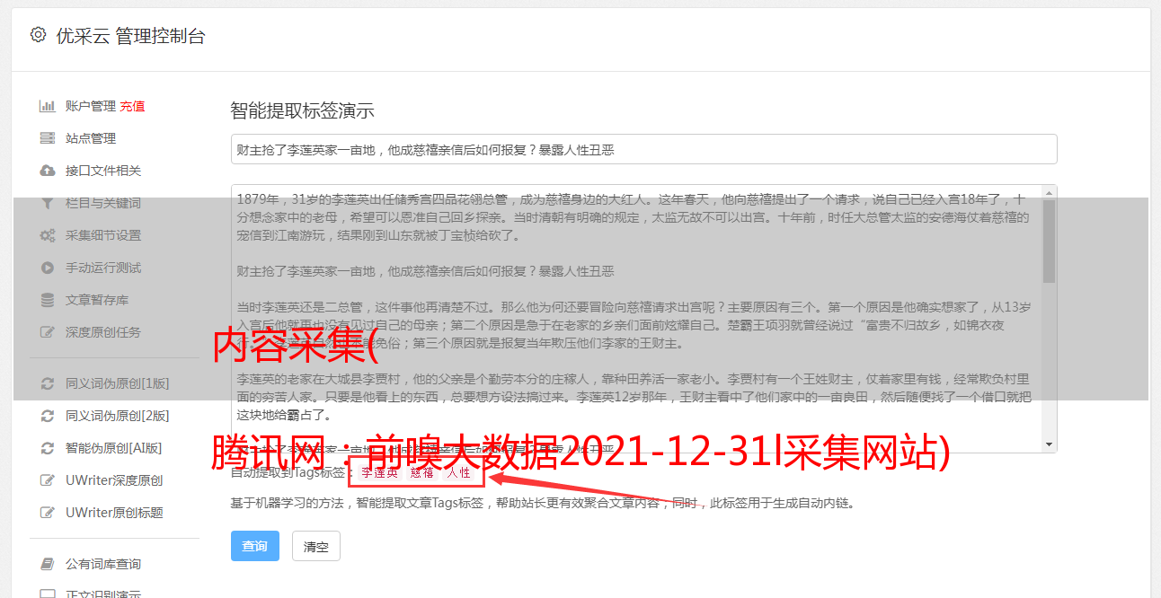Click the book icon beside 公有词库查询
Image resolution: width=1161 pixels, height=598 pixels.
[47, 564]
